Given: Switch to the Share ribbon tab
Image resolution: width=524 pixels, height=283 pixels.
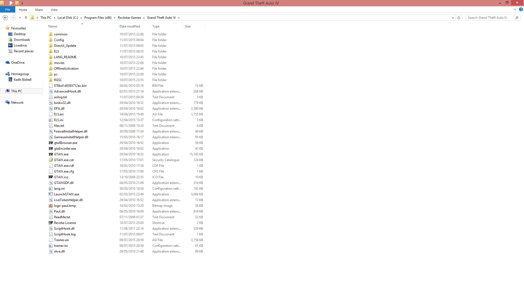Looking at the screenshot, I should point(39,10).
